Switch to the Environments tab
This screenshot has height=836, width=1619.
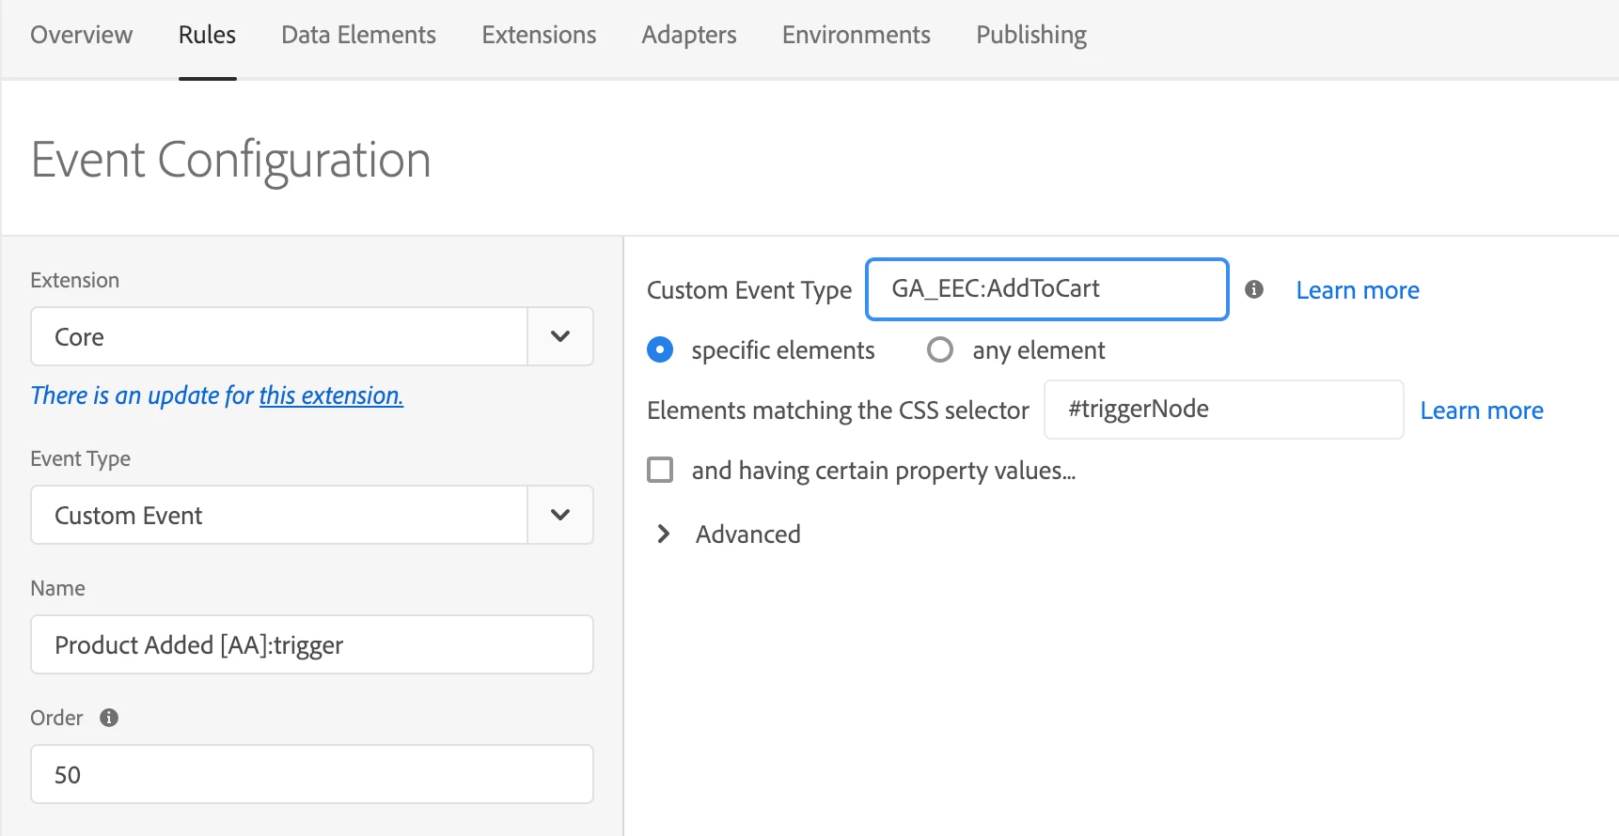[x=856, y=35]
